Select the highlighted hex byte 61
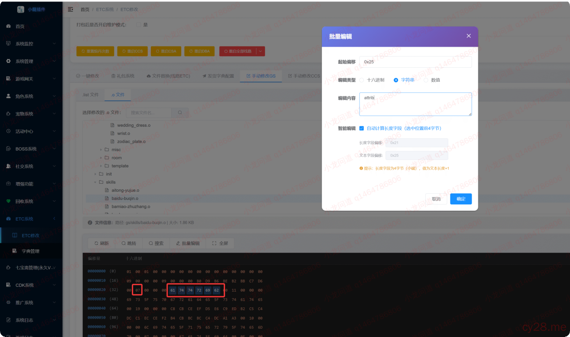 tap(173, 290)
